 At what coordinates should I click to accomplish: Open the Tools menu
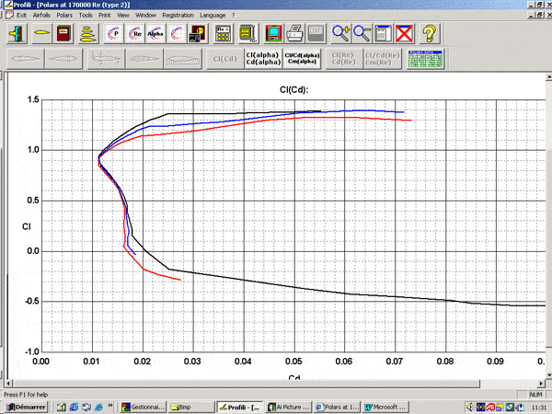tap(86, 16)
